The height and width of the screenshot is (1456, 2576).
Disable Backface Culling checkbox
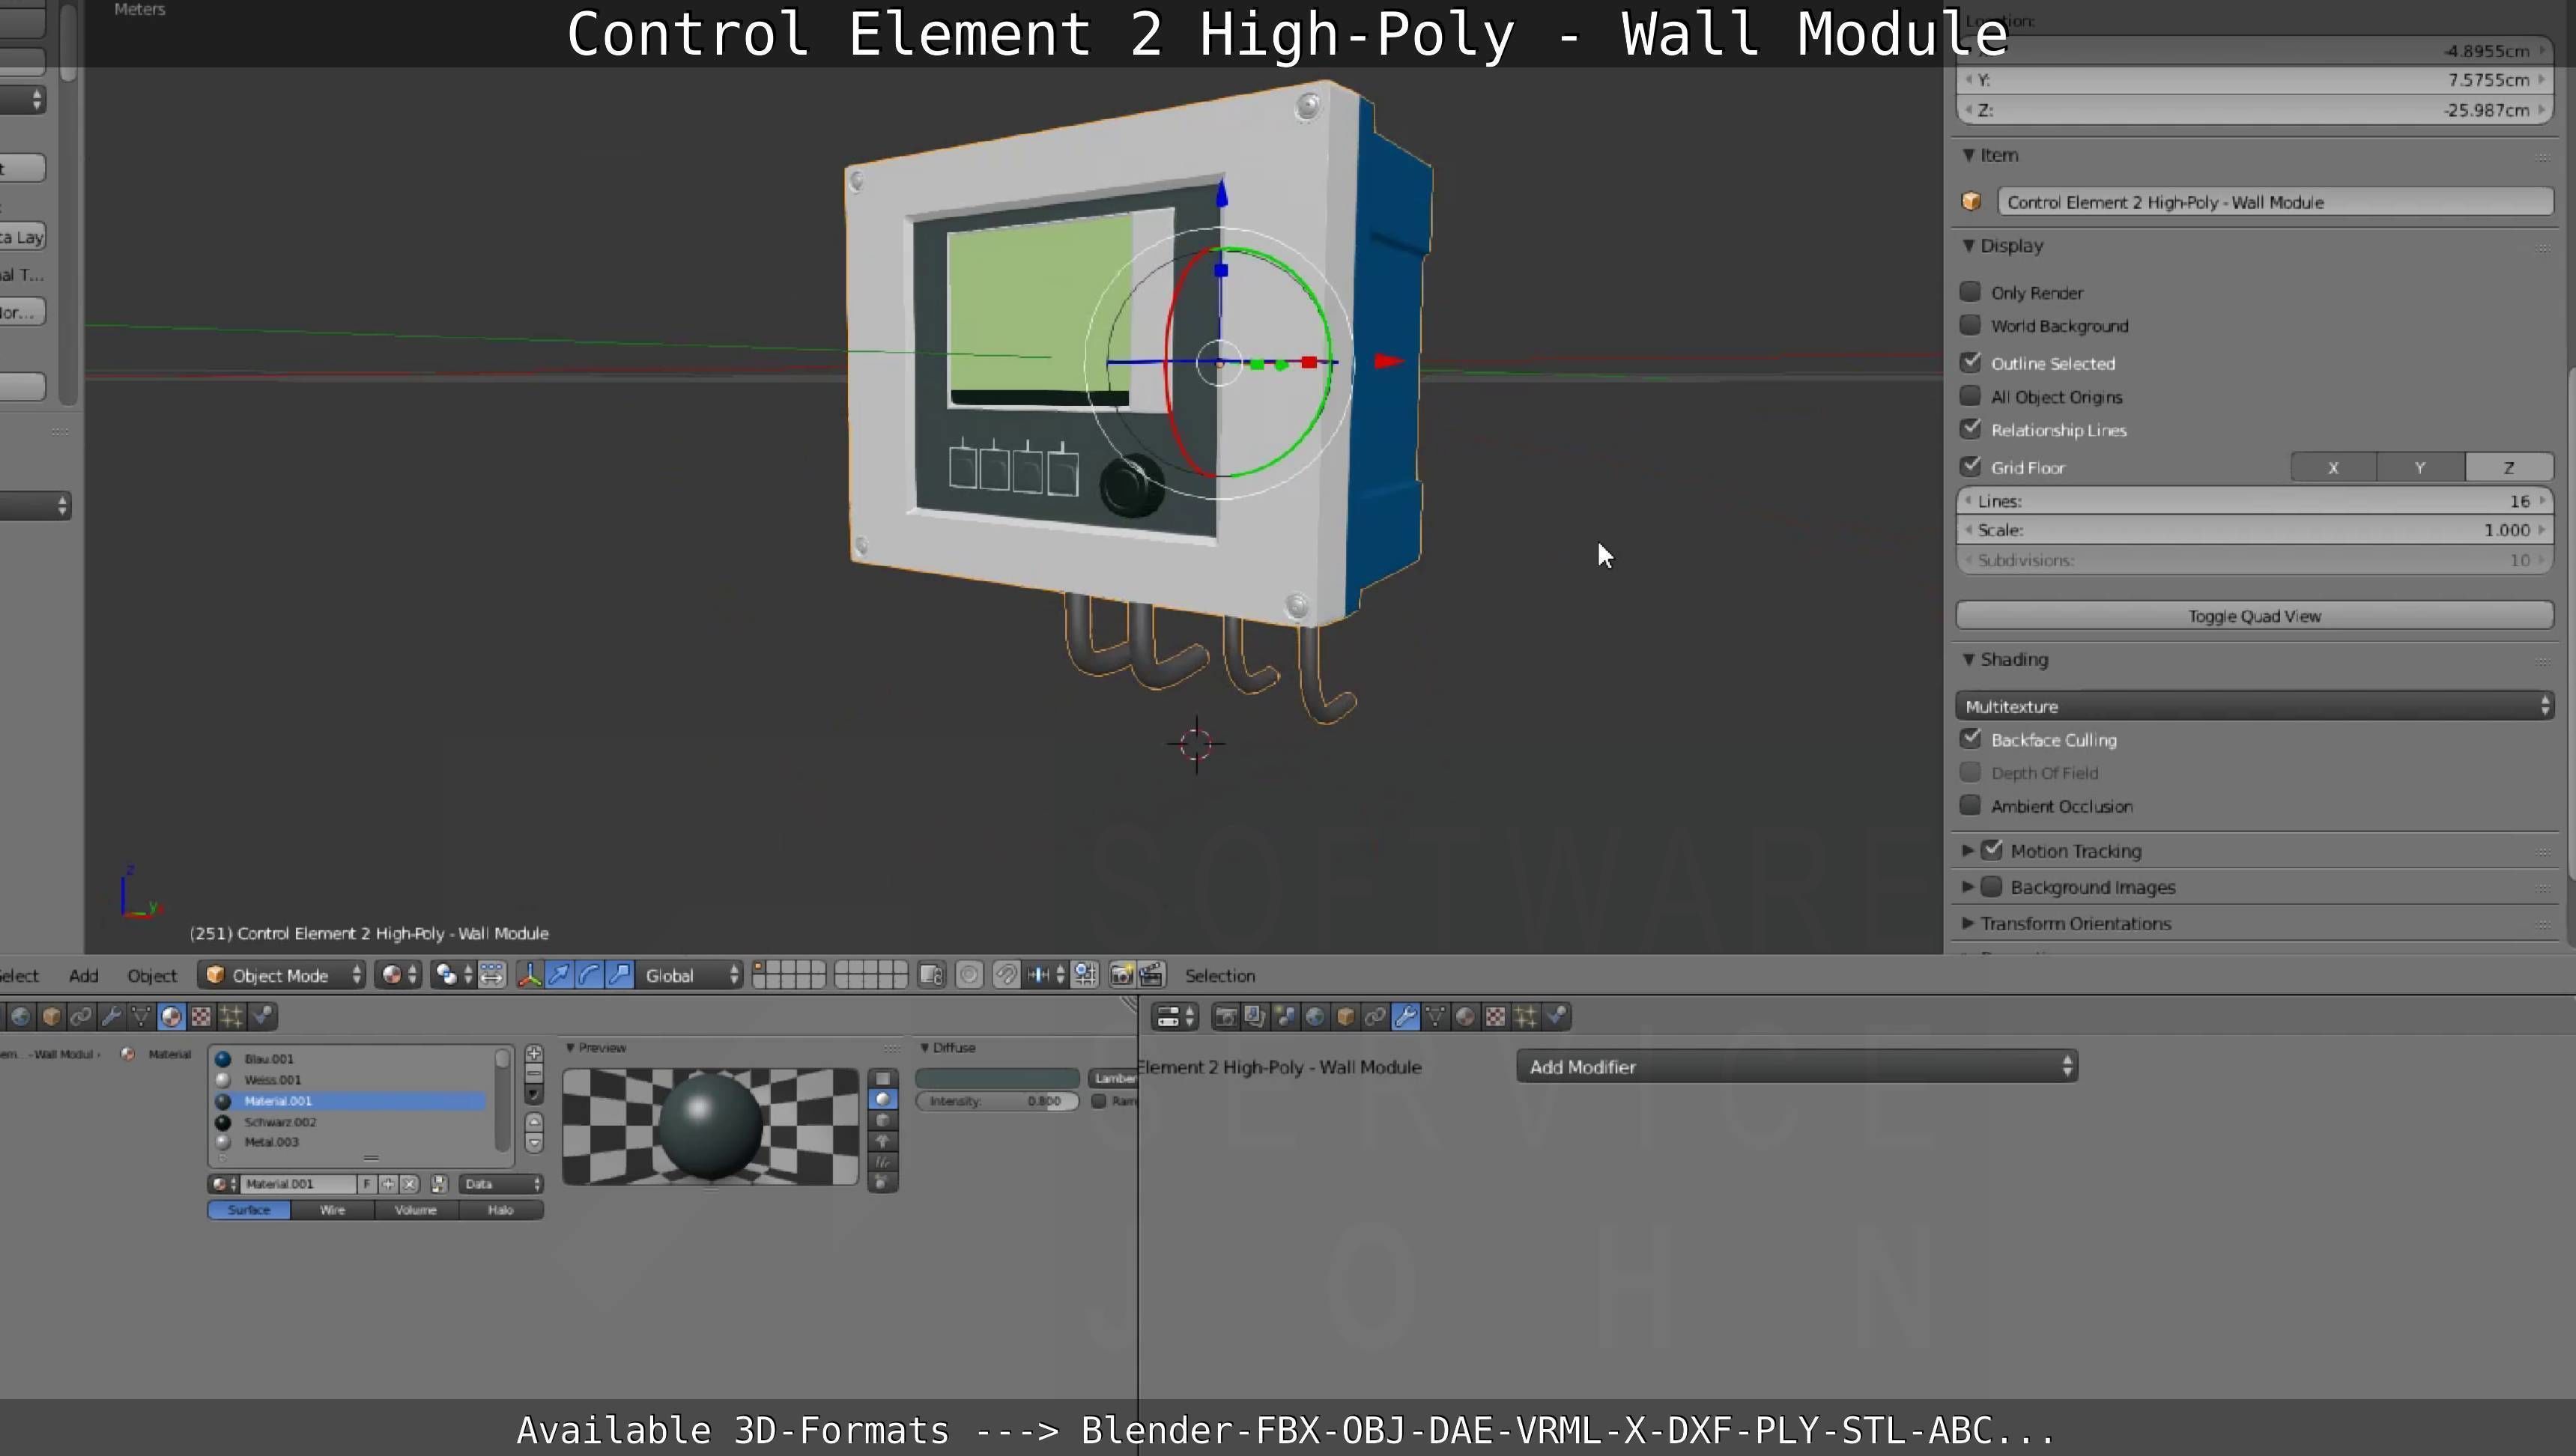[1970, 739]
